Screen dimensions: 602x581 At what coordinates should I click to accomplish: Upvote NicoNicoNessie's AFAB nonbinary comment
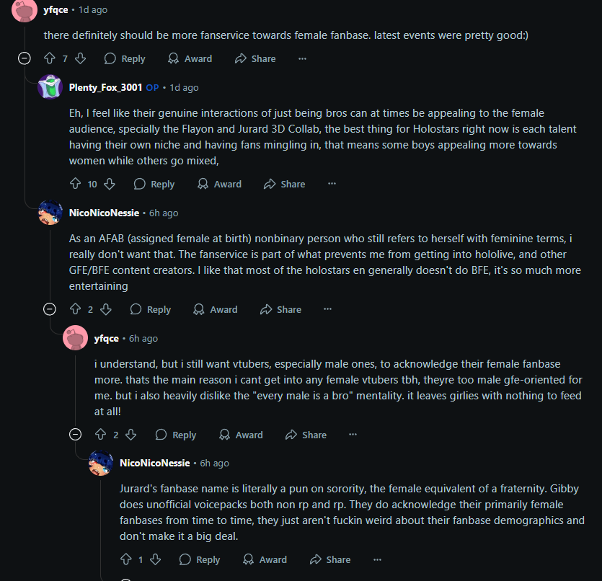point(75,309)
